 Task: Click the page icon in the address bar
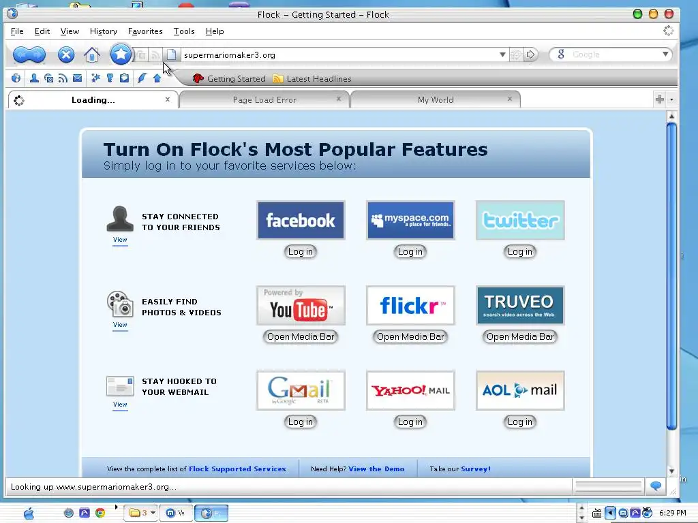coord(171,54)
